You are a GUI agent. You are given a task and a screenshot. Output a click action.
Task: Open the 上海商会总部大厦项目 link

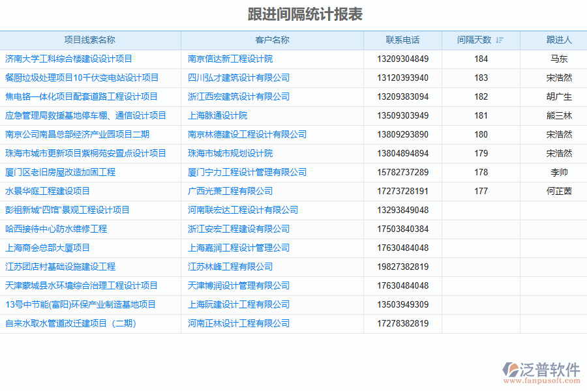[x=48, y=248]
